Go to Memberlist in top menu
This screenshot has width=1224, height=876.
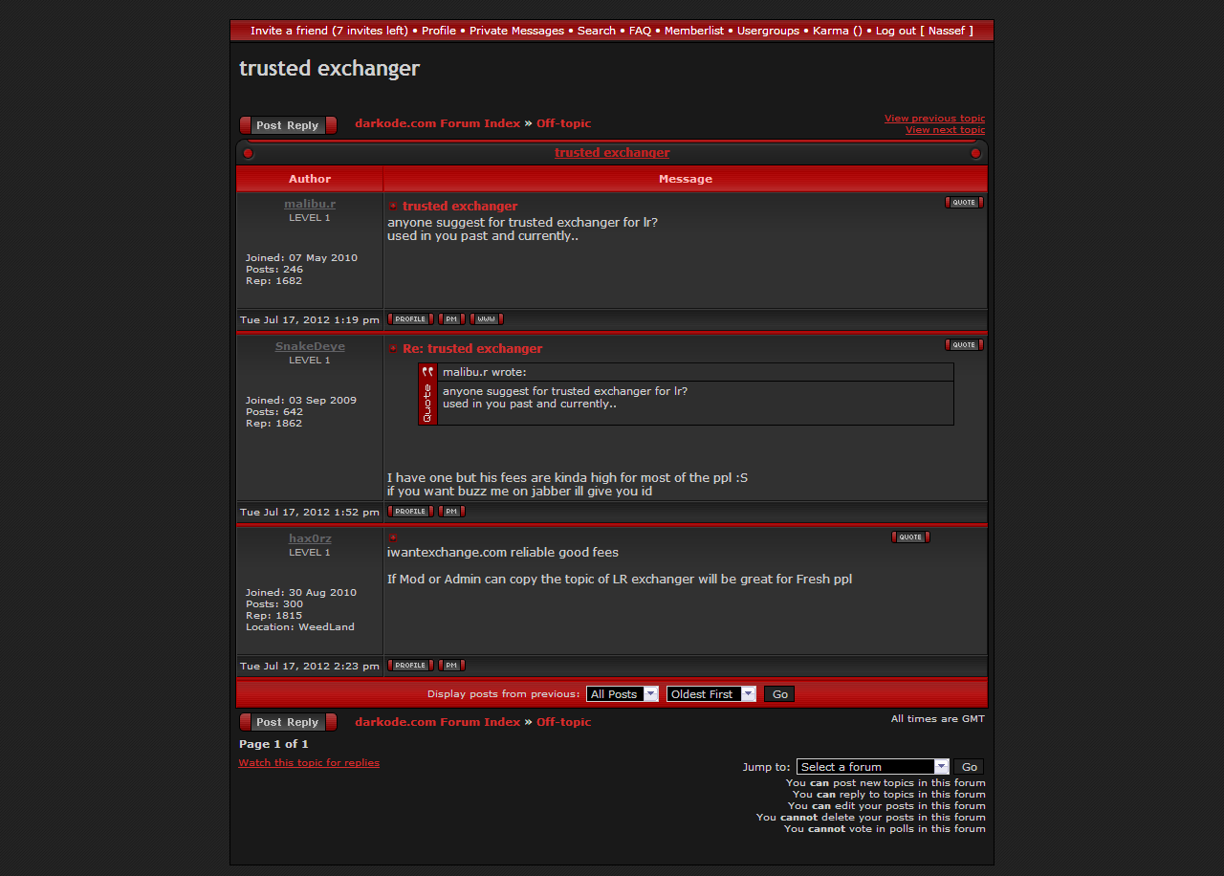click(694, 31)
